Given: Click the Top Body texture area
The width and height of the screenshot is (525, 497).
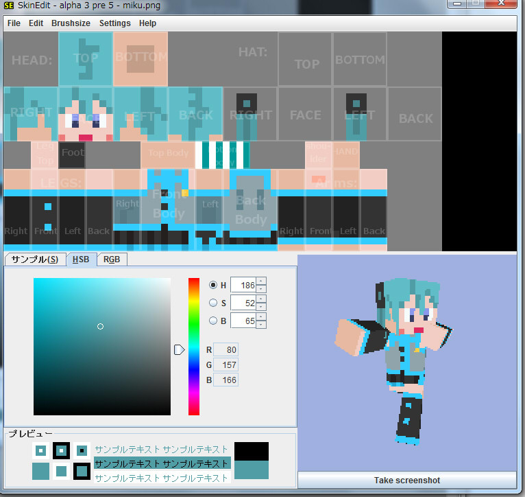Looking at the screenshot, I should tap(168, 155).
